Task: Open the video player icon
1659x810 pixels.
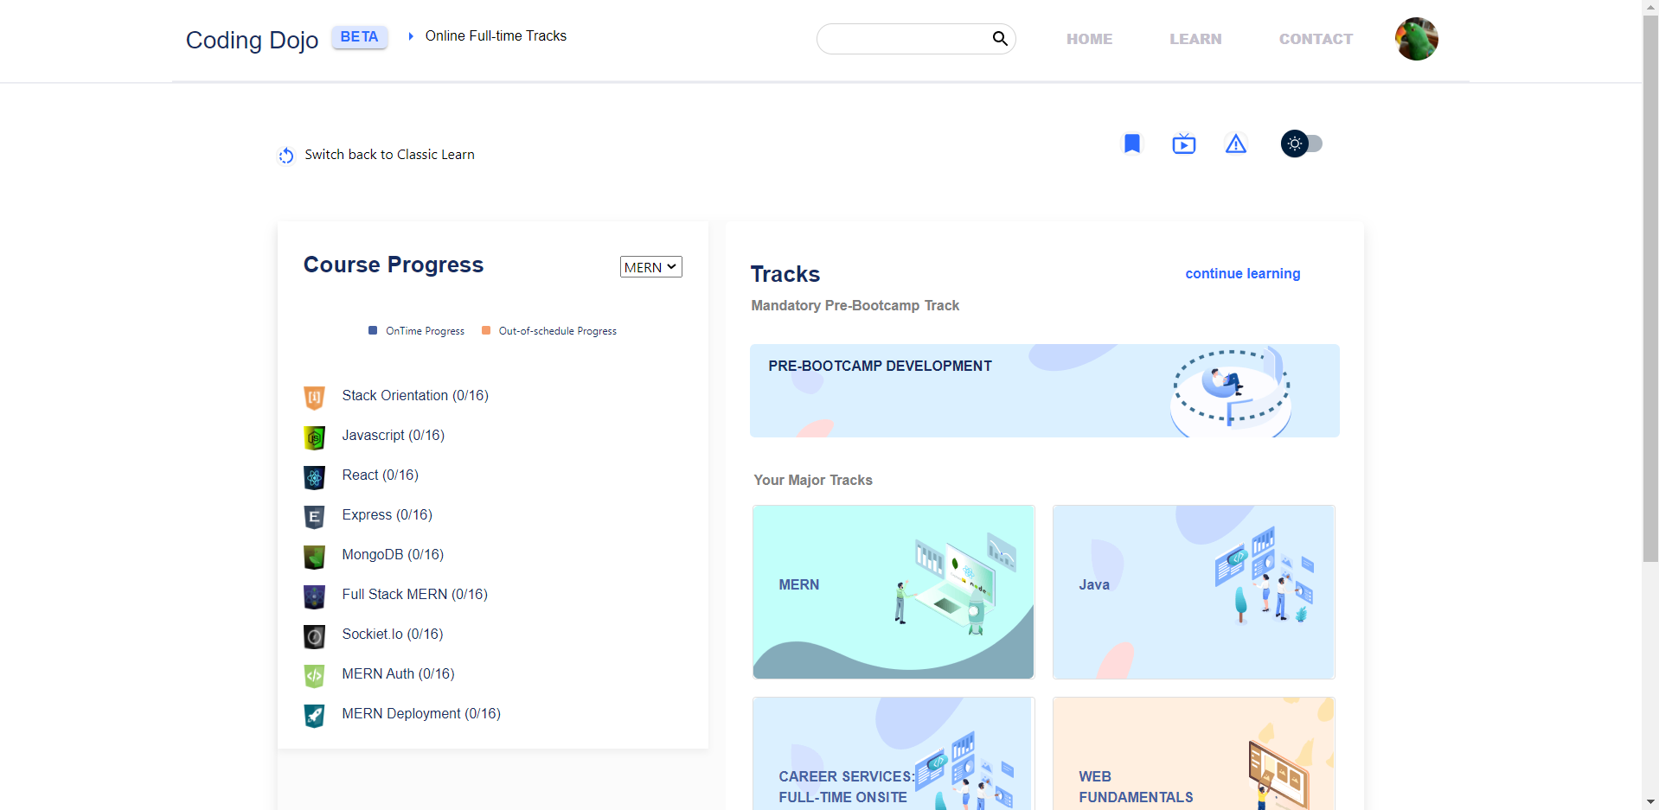Action: tap(1184, 144)
